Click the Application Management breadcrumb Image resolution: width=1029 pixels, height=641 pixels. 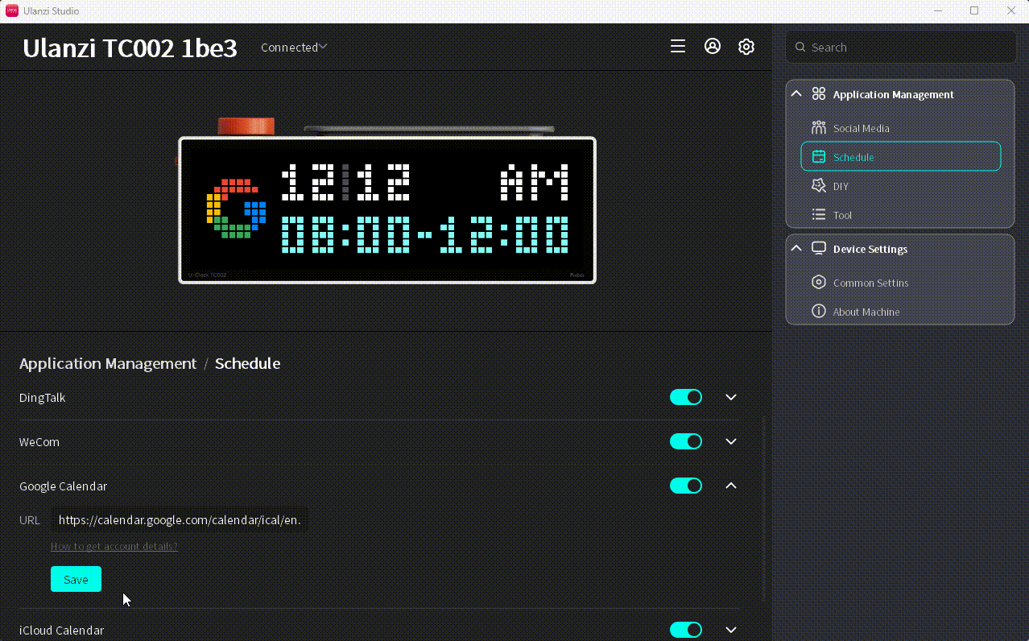108,363
